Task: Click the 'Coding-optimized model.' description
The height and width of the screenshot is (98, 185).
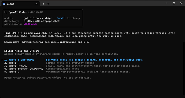Action: (63, 69)
